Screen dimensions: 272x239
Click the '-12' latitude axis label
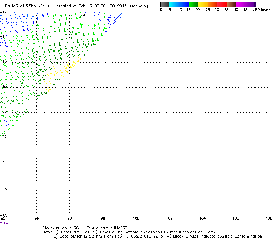(3, 12)
